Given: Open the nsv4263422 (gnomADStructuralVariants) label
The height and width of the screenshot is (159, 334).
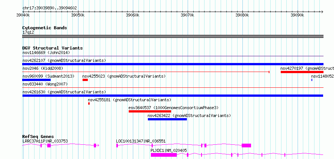Looking at the screenshot, I should tap(190, 115).
